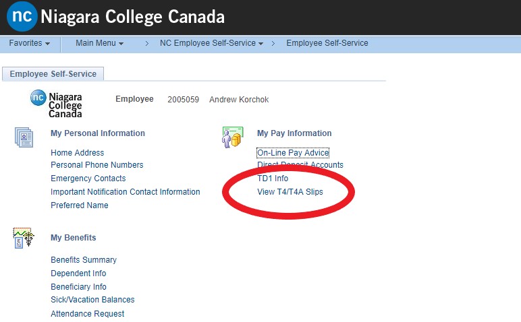Open NC Employee Self-Service breadcrumb dropdown

(212, 43)
